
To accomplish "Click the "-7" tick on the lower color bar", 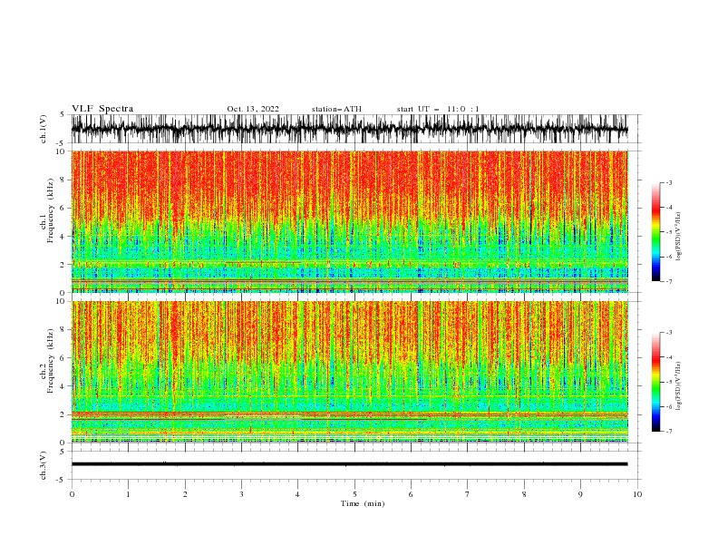I will [x=668, y=431].
